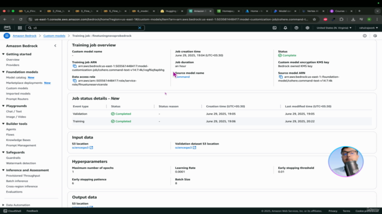Click the Custom models breadcrumb link
The height and width of the screenshot is (214, 382).
click(54, 36)
